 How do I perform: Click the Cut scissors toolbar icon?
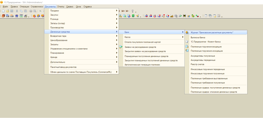[17, 11]
